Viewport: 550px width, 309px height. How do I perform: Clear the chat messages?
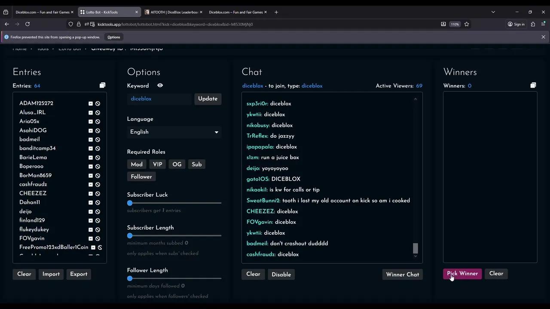(254, 274)
